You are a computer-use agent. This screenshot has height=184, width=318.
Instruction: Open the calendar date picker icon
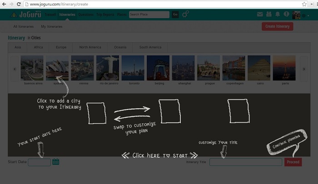tap(55, 162)
